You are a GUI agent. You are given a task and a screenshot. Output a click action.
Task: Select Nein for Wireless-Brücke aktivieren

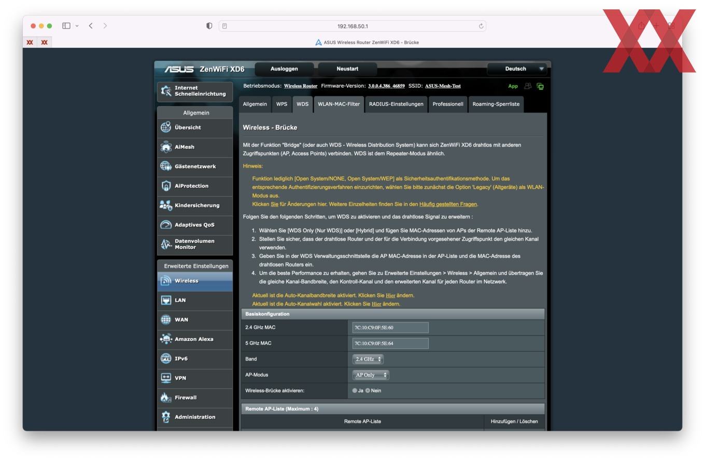click(368, 390)
